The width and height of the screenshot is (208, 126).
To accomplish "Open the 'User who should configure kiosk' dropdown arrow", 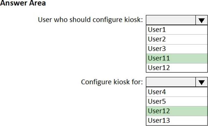I will pos(201,21).
